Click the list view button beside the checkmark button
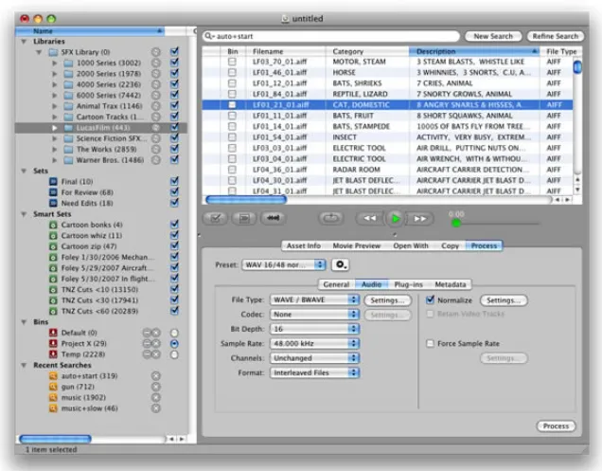This screenshot has height=471, width=602. click(x=244, y=218)
